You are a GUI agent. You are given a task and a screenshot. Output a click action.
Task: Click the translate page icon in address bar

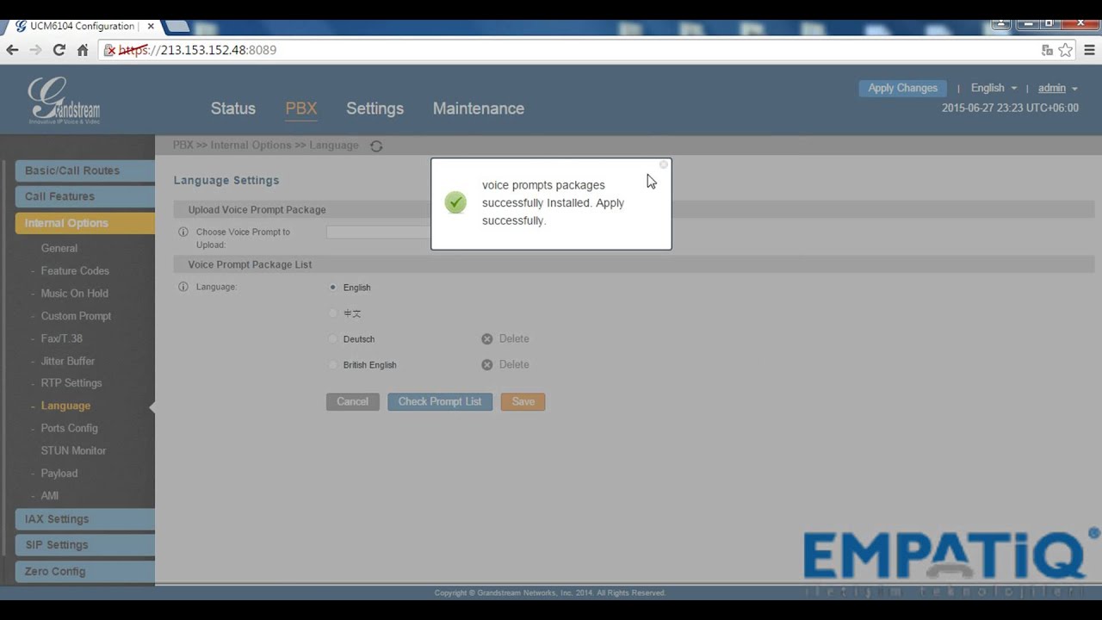[x=1047, y=50]
